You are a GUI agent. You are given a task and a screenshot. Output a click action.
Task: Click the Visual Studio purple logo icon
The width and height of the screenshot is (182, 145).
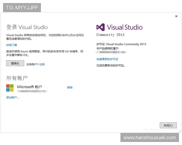[x=101, y=27]
